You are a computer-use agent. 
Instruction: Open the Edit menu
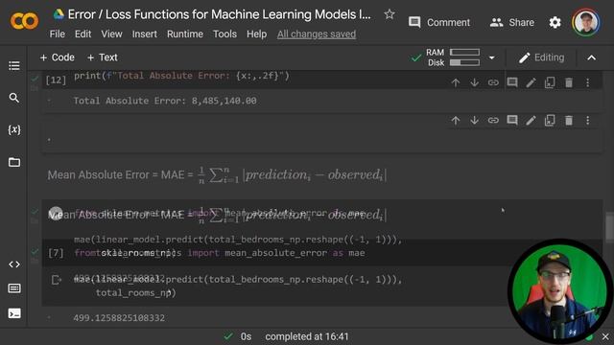(83, 34)
